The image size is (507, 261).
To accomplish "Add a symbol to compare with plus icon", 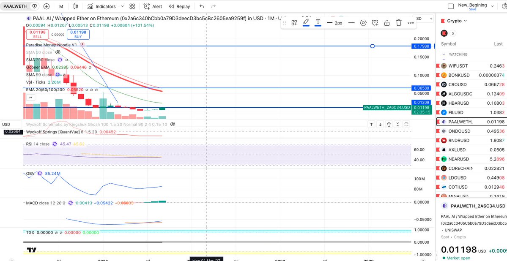I will 47,6.
